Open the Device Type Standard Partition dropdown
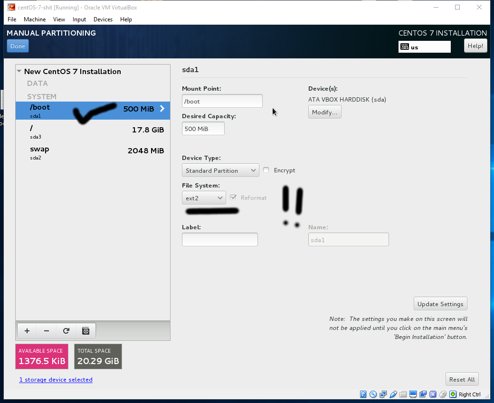 (220, 170)
